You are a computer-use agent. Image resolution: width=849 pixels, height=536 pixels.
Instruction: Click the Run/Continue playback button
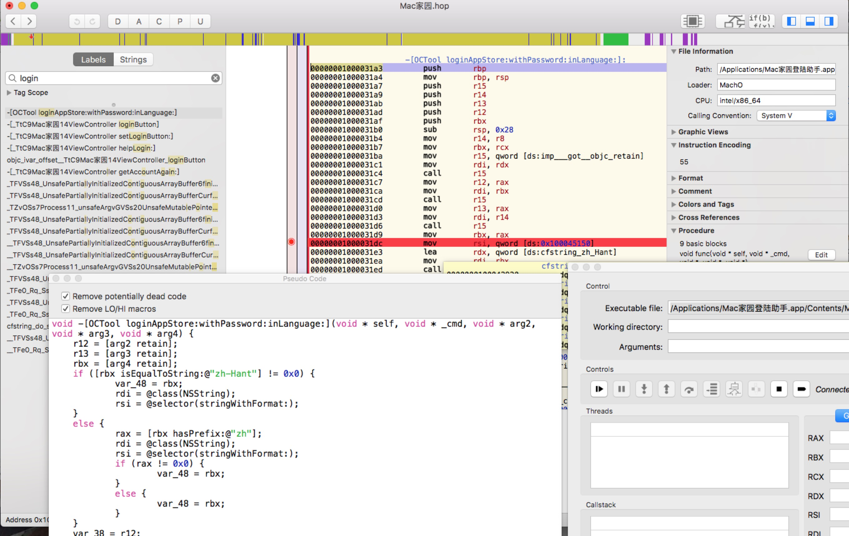point(598,389)
